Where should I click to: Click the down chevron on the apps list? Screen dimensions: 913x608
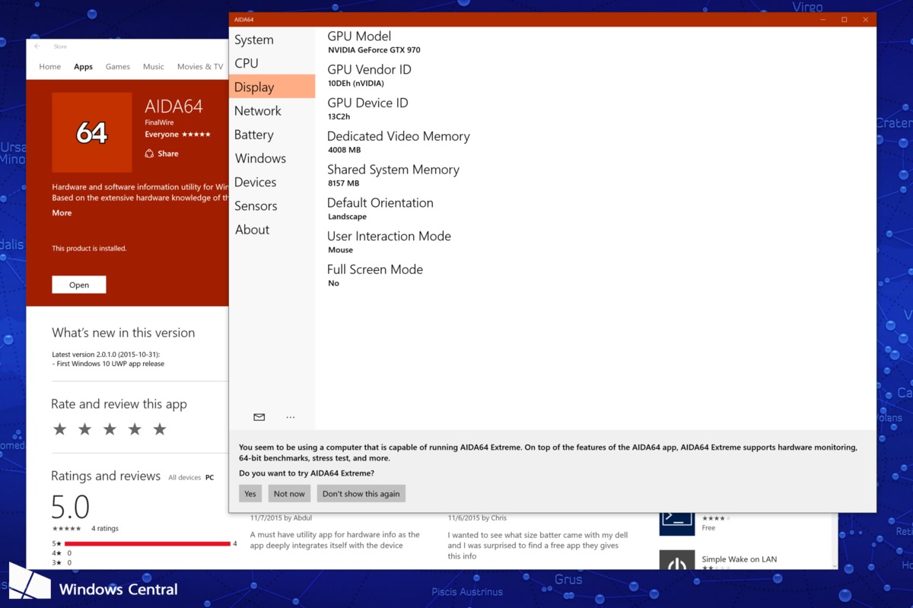pyautogui.click(x=834, y=565)
